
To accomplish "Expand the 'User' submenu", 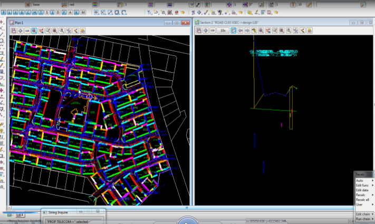I will click(x=364, y=204).
